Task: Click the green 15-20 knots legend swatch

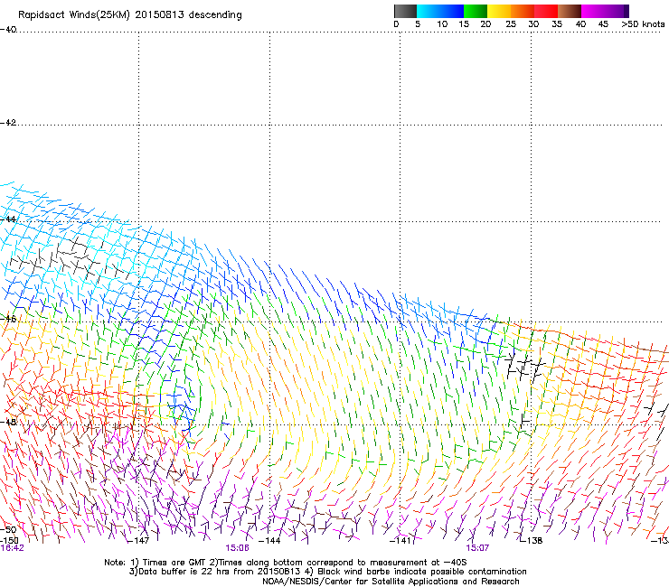Action: tap(476, 11)
